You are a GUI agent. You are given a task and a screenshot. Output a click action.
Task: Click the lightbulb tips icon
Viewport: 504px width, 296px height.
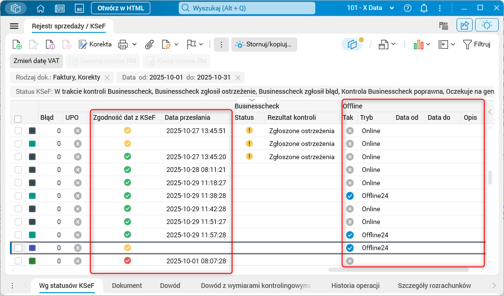(486, 26)
